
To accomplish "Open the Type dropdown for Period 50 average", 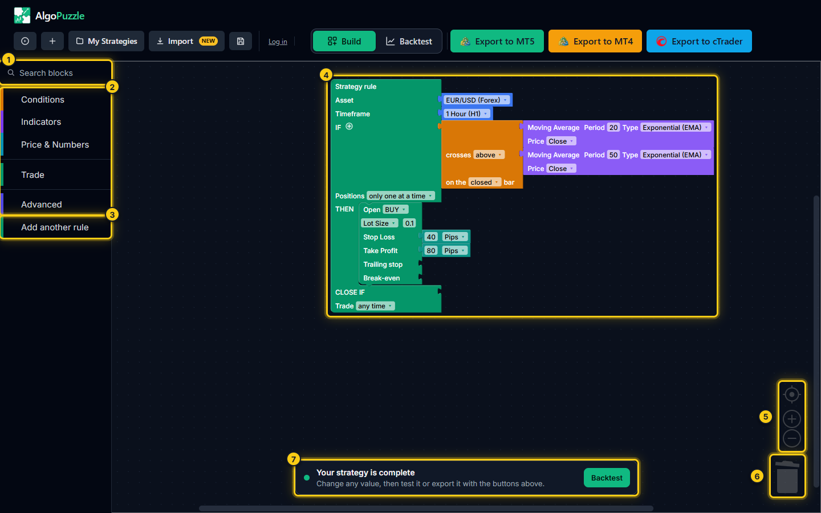I will [676, 155].
